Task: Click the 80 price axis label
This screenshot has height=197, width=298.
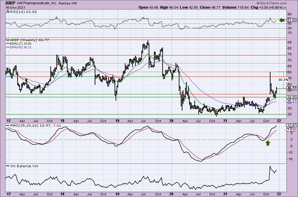Action: [x=289, y=48]
